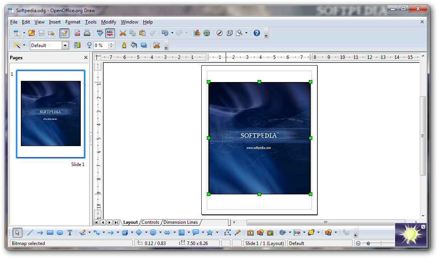Image resolution: width=438 pixels, height=258 pixels.
Task: Select the Rectangle tool
Action: coord(50,232)
